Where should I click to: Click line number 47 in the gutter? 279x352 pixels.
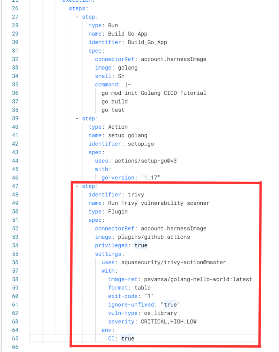pyautogui.click(x=15, y=186)
